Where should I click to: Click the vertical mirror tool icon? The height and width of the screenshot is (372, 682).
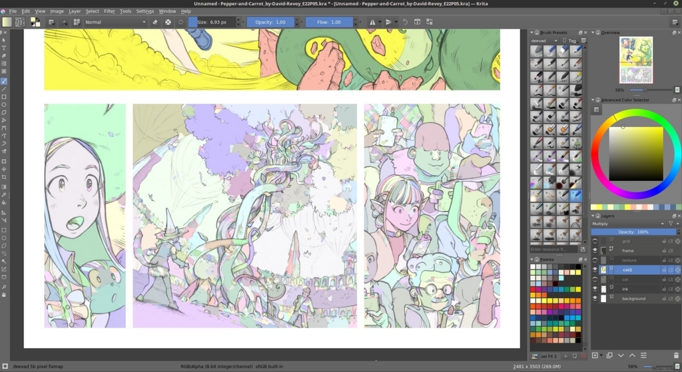pos(388,22)
